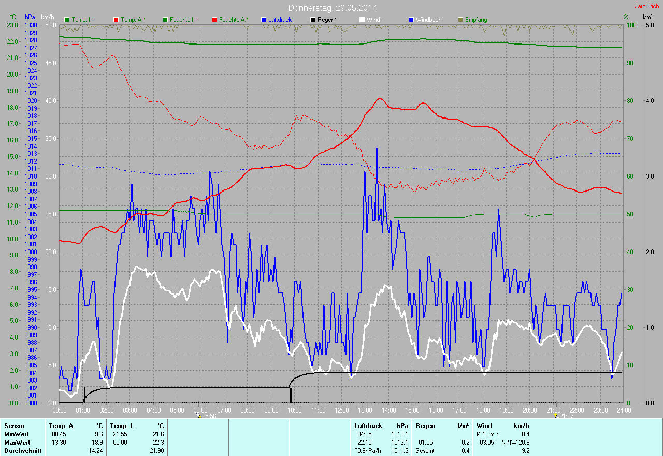
Task: Click the white Wind legend swatch
Action: pyautogui.click(x=362, y=20)
